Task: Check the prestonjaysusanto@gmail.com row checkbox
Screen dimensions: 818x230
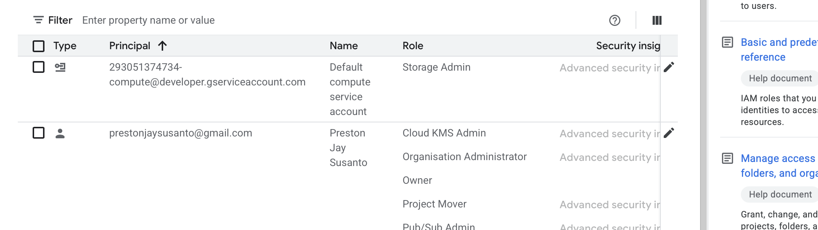Action: point(39,133)
